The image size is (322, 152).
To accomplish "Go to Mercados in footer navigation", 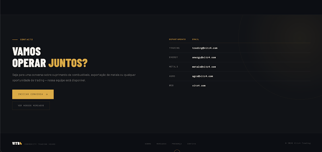I will (161, 144).
